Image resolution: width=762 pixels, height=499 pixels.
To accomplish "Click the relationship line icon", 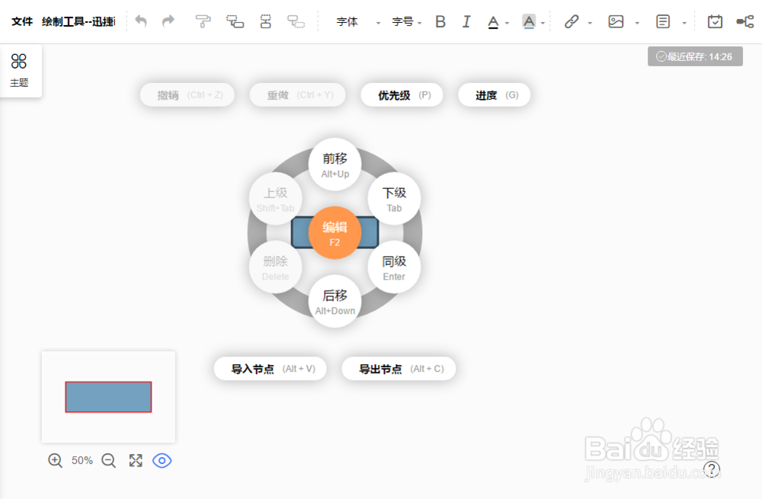I will coord(744,22).
